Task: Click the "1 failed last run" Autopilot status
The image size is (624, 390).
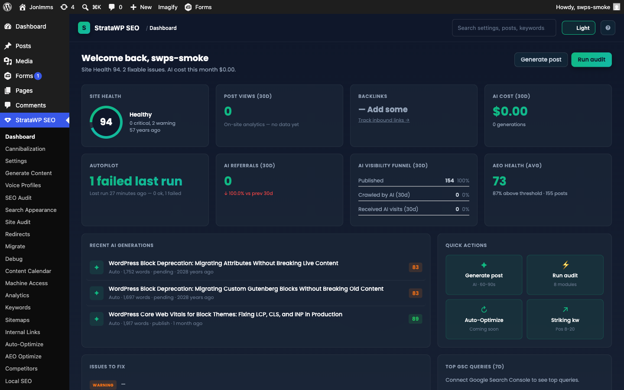Action: [136, 181]
